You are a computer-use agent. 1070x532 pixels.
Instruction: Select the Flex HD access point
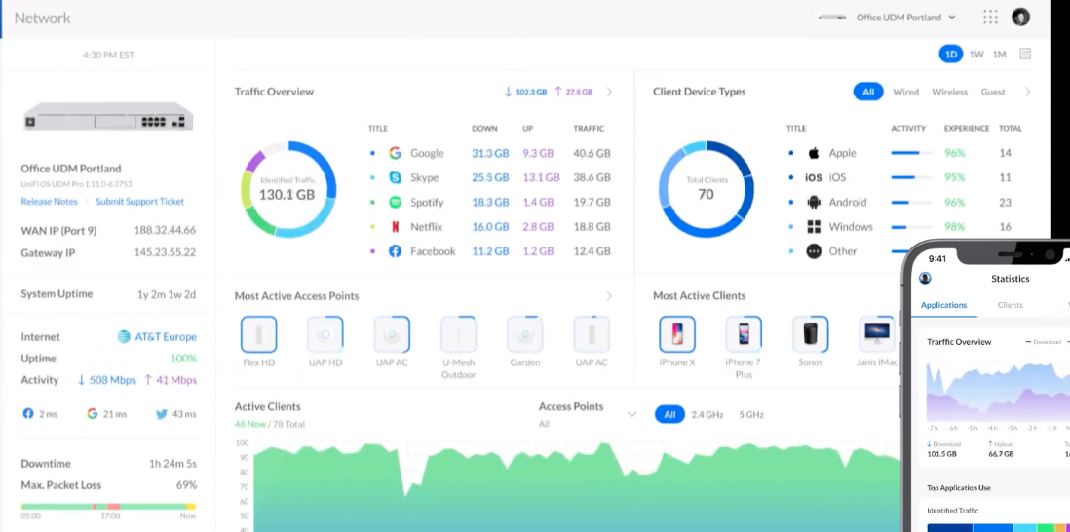pyautogui.click(x=258, y=334)
